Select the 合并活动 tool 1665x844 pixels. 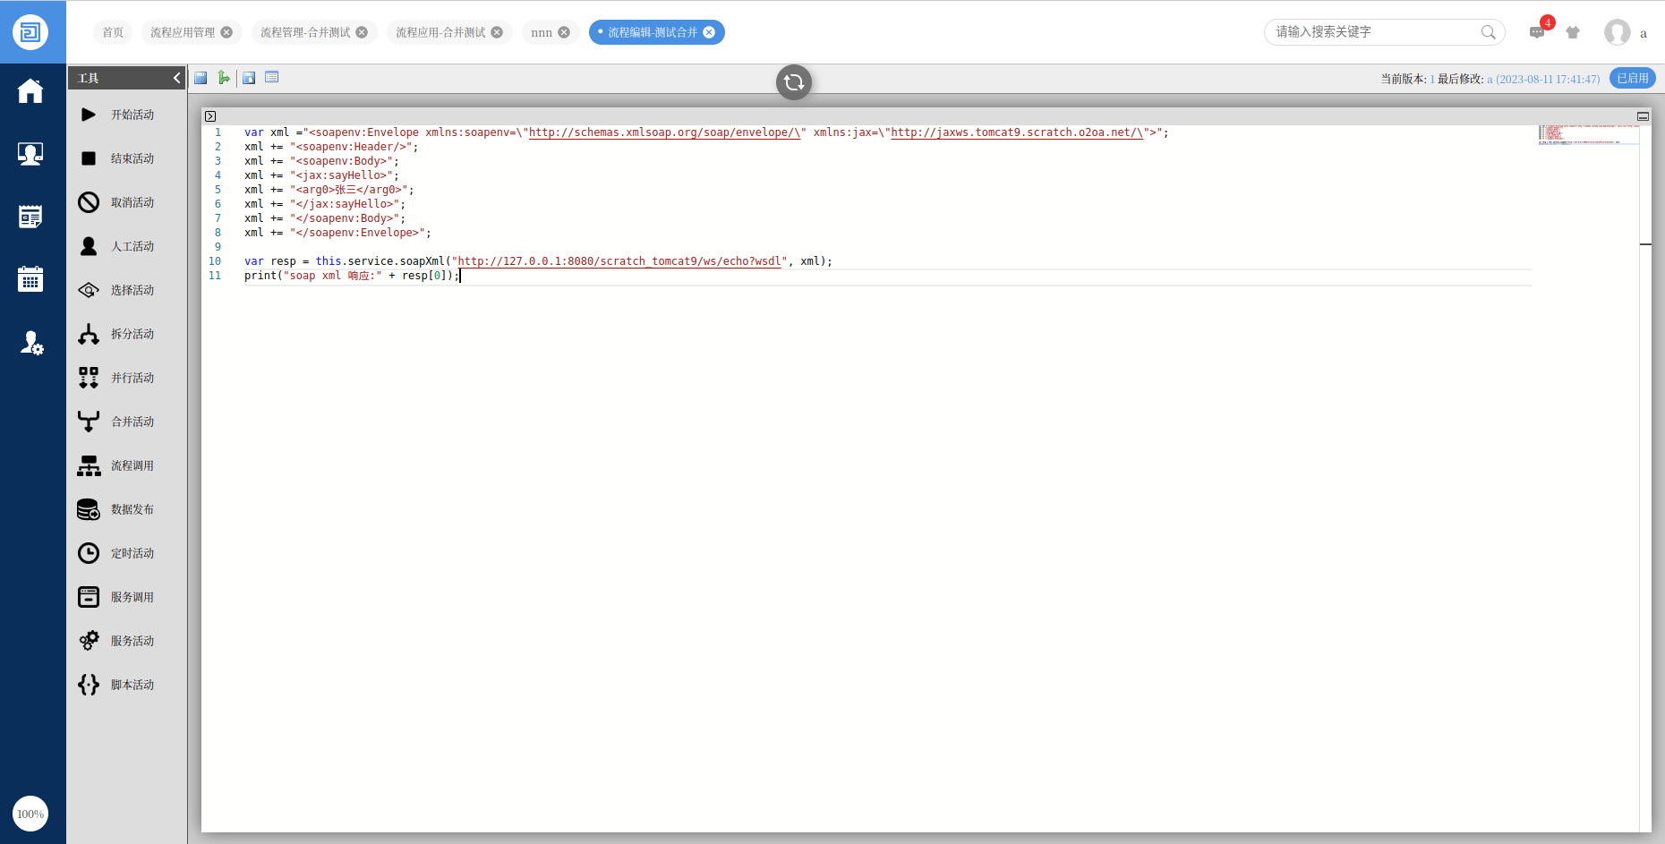(126, 422)
